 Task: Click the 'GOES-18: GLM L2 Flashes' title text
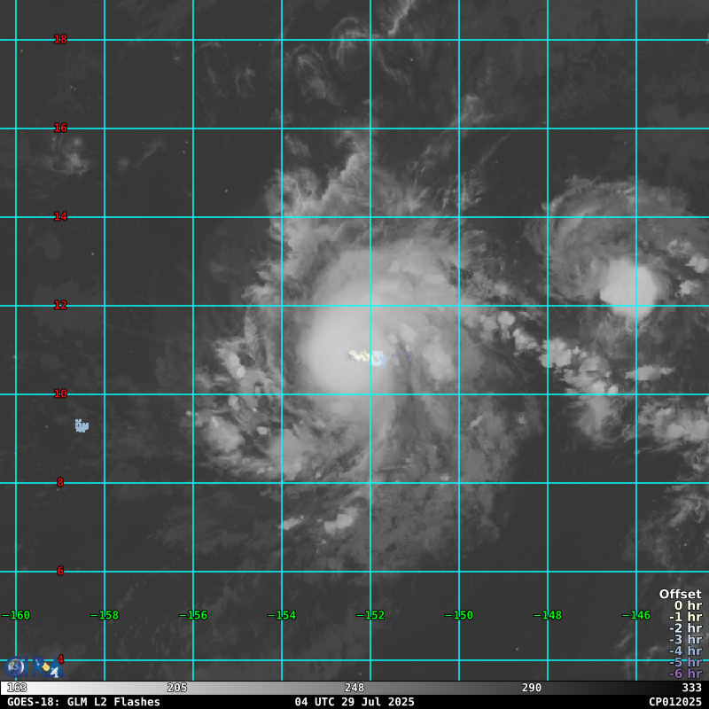click(x=83, y=702)
